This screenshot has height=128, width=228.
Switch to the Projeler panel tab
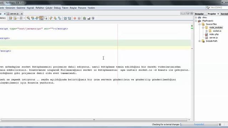point(212,14)
